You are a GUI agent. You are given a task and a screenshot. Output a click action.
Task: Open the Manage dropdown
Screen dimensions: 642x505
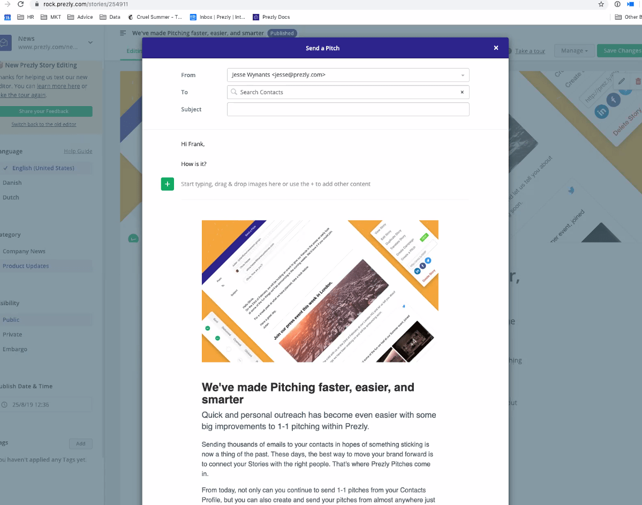point(573,50)
